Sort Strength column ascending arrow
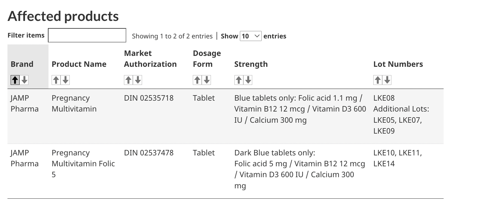This screenshot has width=501, height=207. tap(239, 80)
